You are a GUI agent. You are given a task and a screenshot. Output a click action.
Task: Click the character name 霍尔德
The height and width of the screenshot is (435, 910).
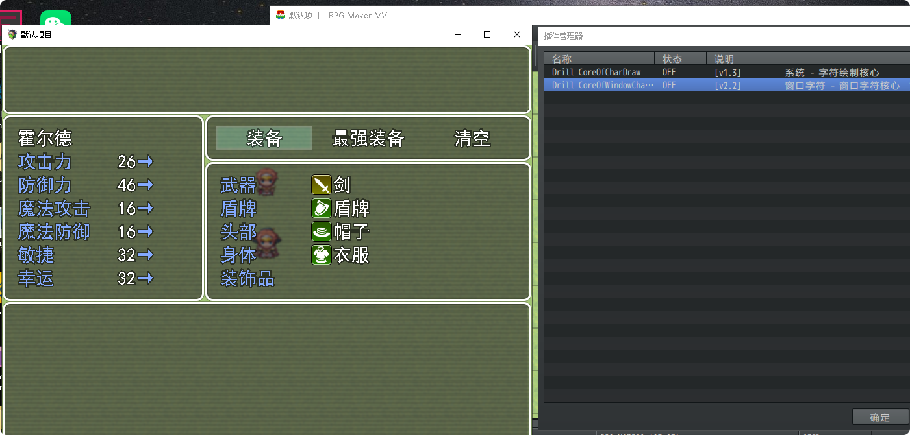(45, 138)
